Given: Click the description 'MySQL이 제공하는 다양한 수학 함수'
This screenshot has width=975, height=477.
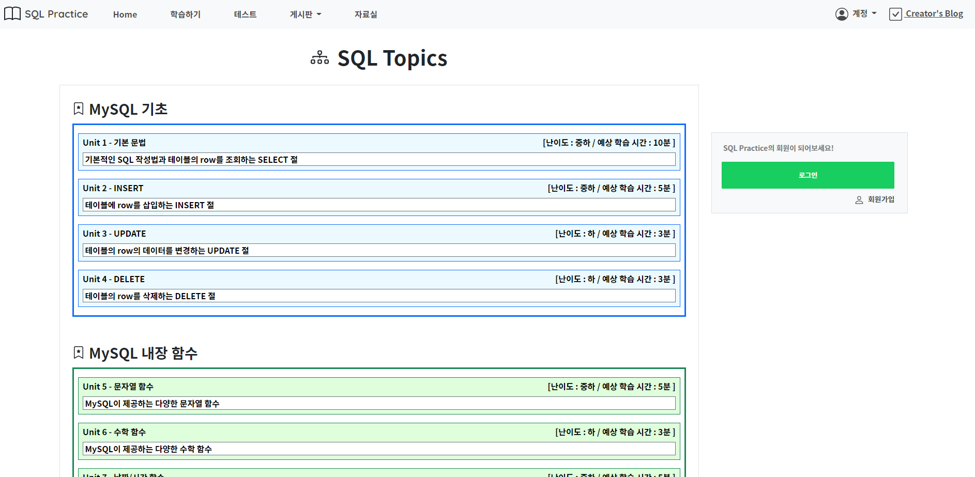Looking at the screenshot, I should point(379,449).
